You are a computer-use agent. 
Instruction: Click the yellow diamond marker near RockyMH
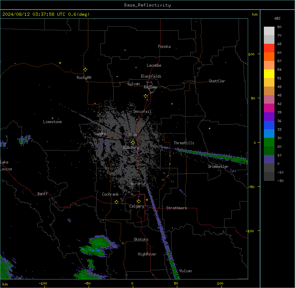click(x=85, y=69)
